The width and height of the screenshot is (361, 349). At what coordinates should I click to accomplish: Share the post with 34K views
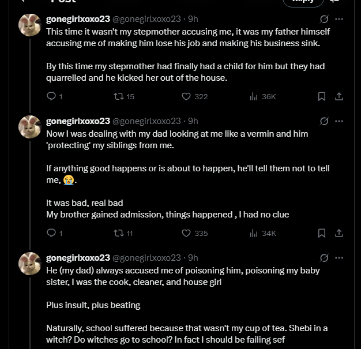(x=339, y=233)
